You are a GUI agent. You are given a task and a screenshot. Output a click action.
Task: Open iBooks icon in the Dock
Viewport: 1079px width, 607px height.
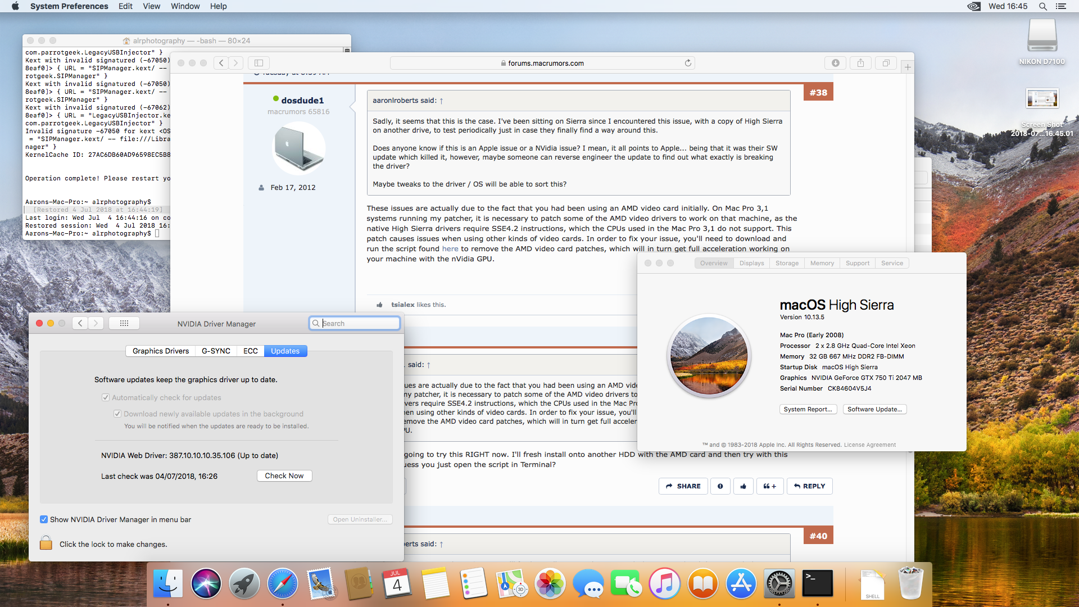click(703, 583)
